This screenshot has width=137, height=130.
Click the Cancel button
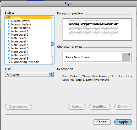(x=102, y=122)
